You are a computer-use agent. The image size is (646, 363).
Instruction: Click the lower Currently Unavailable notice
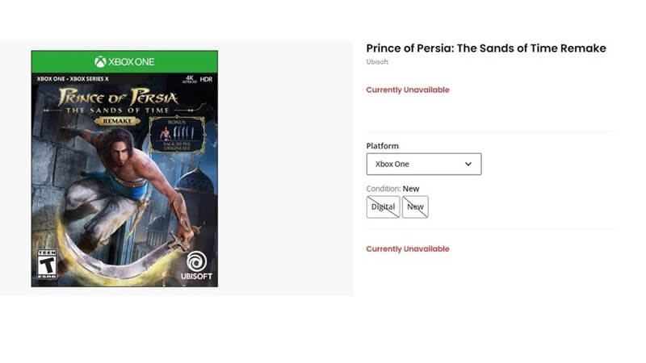tap(407, 249)
